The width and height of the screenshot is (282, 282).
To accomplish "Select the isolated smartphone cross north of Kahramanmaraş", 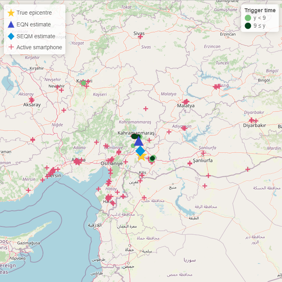I will [x=146, y=109].
